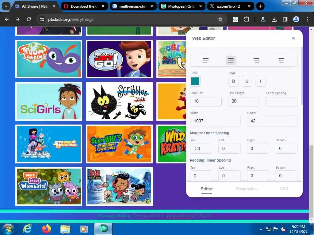Open the SciGirls show thumbnail
This screenshot has height=235, width=314.
pyautogui.click(x=49, y=102)
